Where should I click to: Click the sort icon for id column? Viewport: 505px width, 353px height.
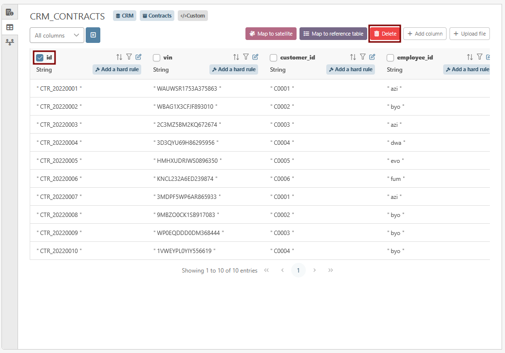pyautogui.click(x=119, y=57)
